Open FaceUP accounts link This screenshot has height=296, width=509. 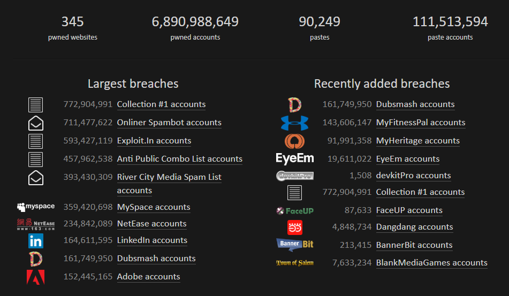pos(409,210)
